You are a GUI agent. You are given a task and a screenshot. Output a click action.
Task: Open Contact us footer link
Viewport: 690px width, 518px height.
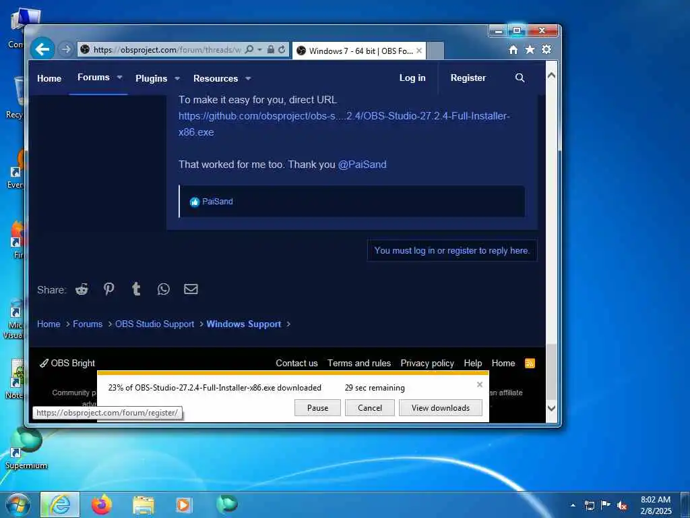pos(296,364)
